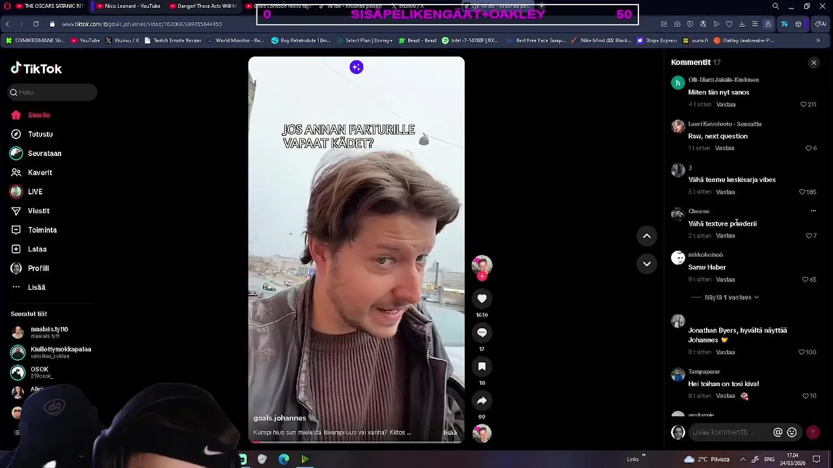Screen dimensions: 833x468
Task: Open the 2°C Pilvistä weather widget
Action: click(707, 460)
